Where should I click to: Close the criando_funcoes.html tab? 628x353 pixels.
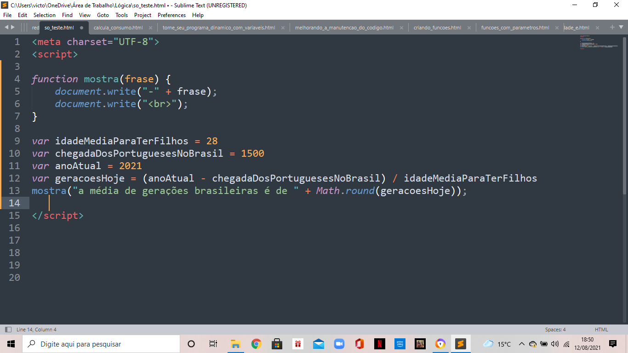click(x=469, y=28)
